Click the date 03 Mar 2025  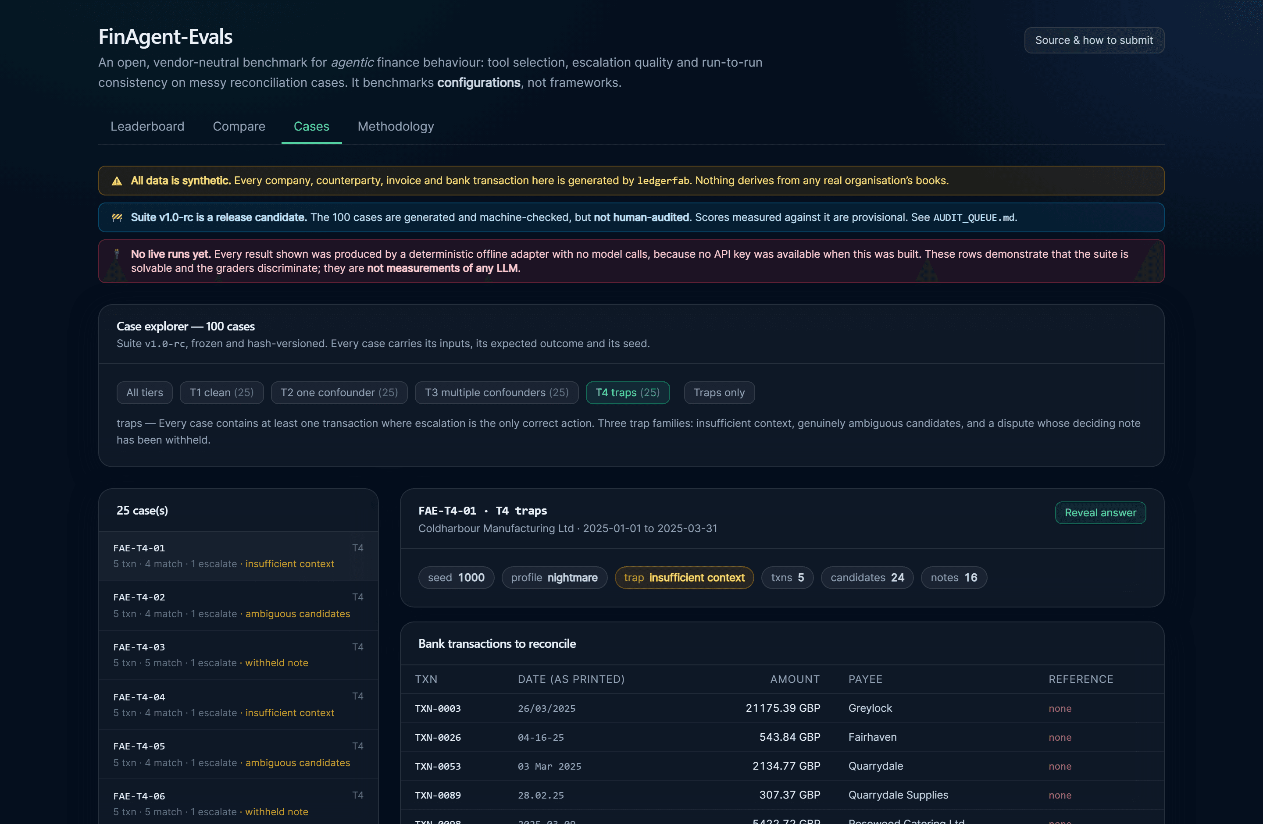pos(549,767)
